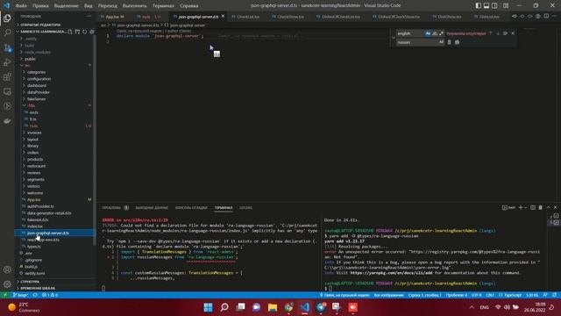The height and width of the screenshot is (316, 561).
Task: Open File Explorer from taskbar
Action: pos(273,307)
